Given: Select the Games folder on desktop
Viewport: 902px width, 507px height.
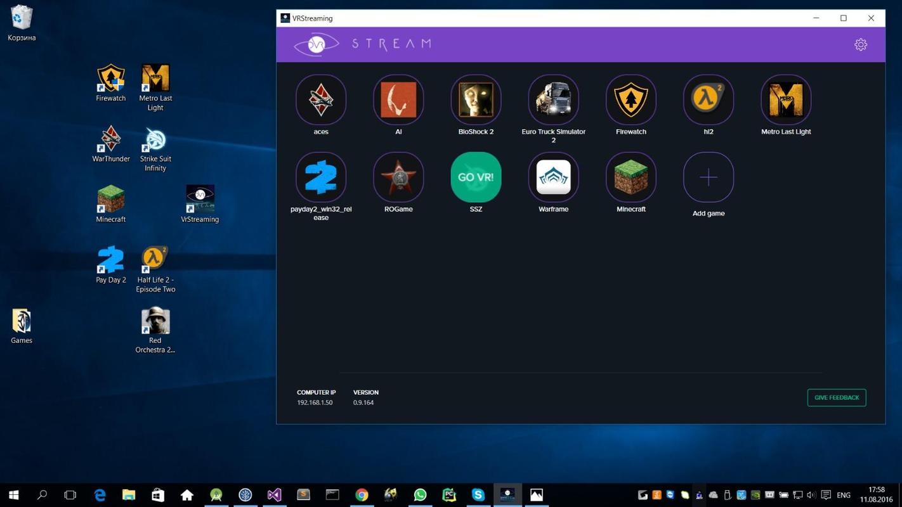Looking at the screenshot, I should click(22, 326).
